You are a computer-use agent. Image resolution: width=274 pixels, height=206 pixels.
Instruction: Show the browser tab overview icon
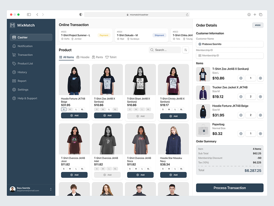tap(261, 14)
